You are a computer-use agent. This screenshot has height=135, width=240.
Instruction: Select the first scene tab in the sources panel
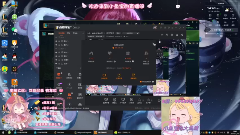point(61,33)
